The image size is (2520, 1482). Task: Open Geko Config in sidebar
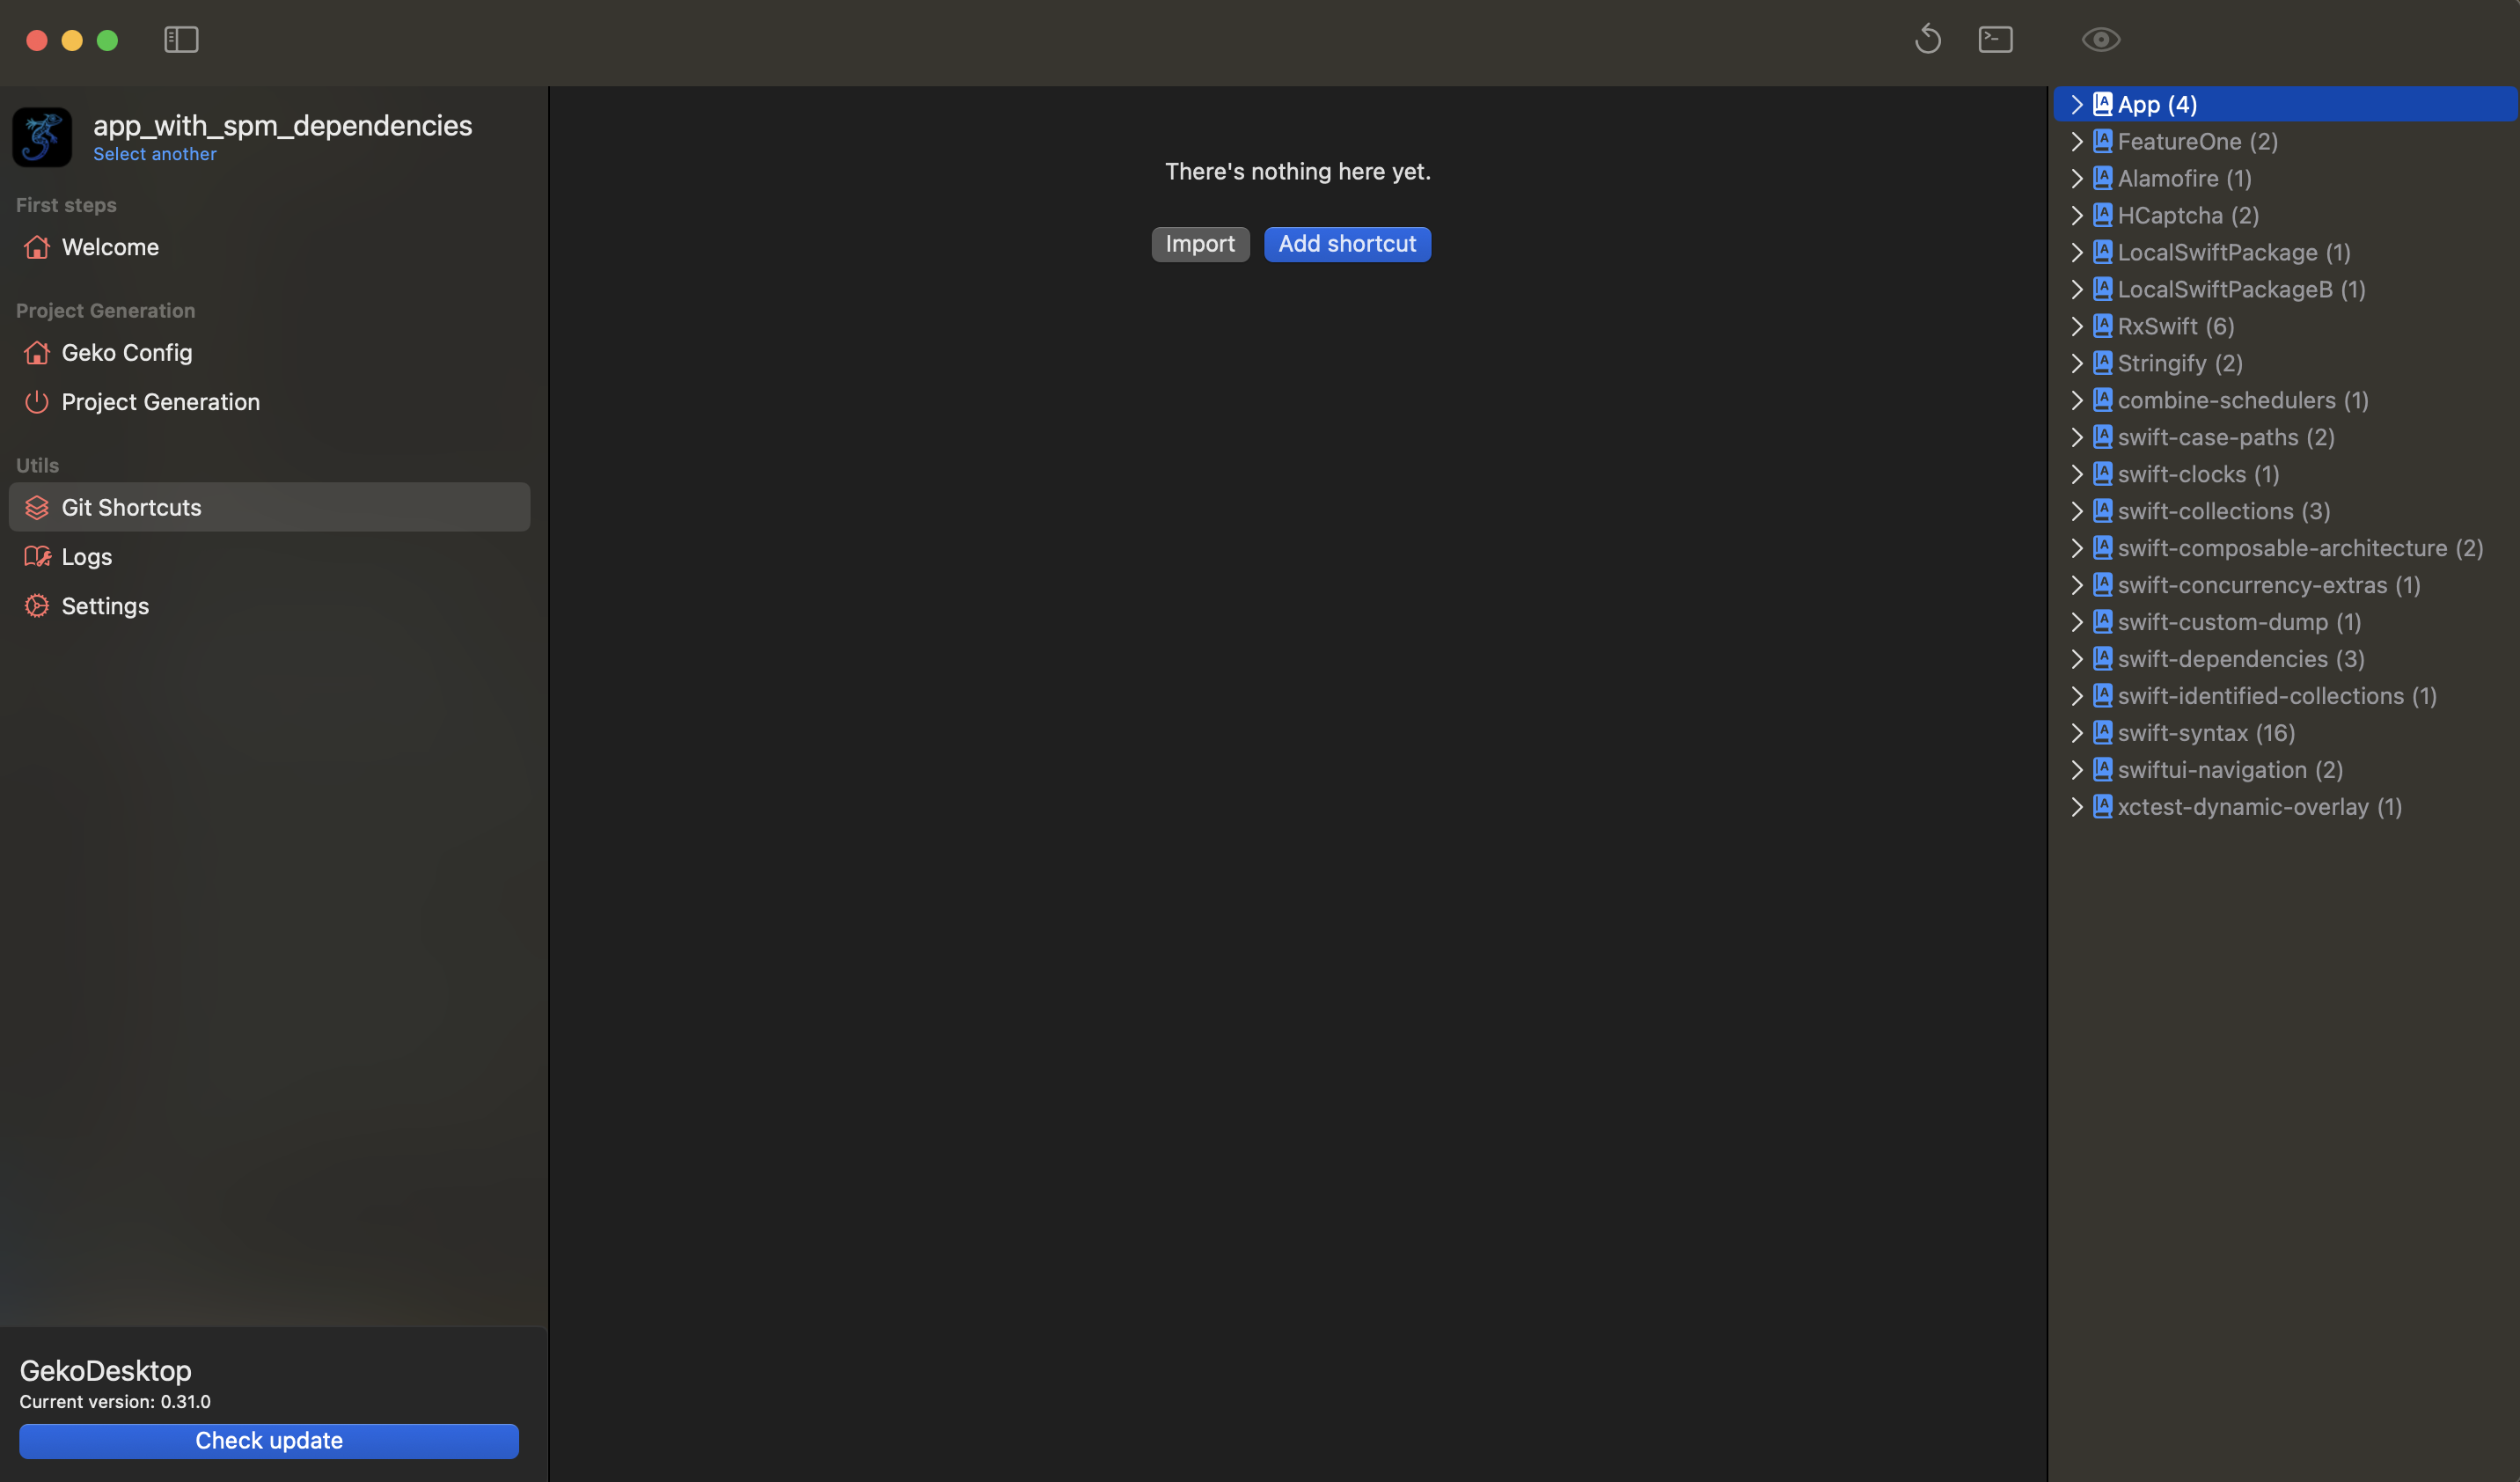[126, 352]
